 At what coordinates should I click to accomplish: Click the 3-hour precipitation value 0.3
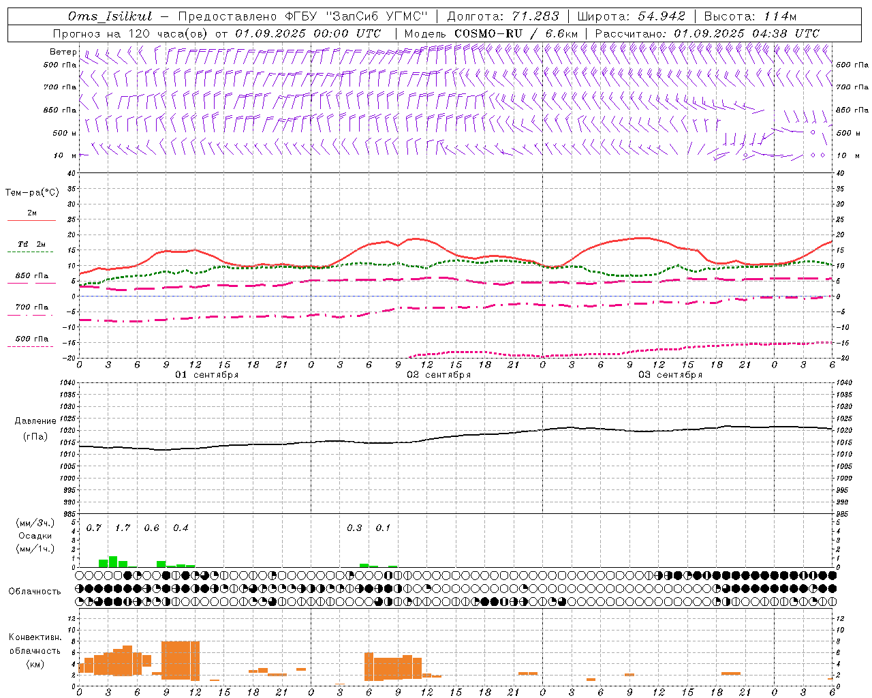[354, 528]
